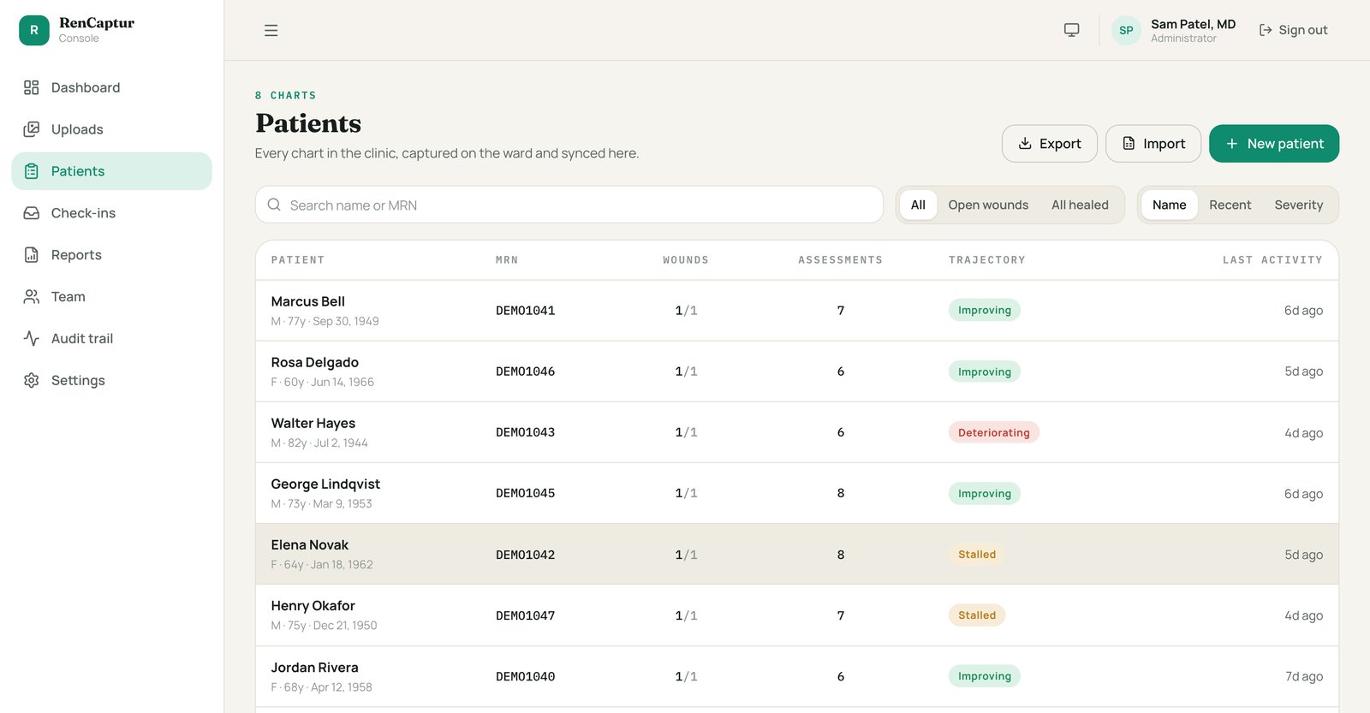
Task: Click the RenCaptur logo icon
Action: [34, 30]
